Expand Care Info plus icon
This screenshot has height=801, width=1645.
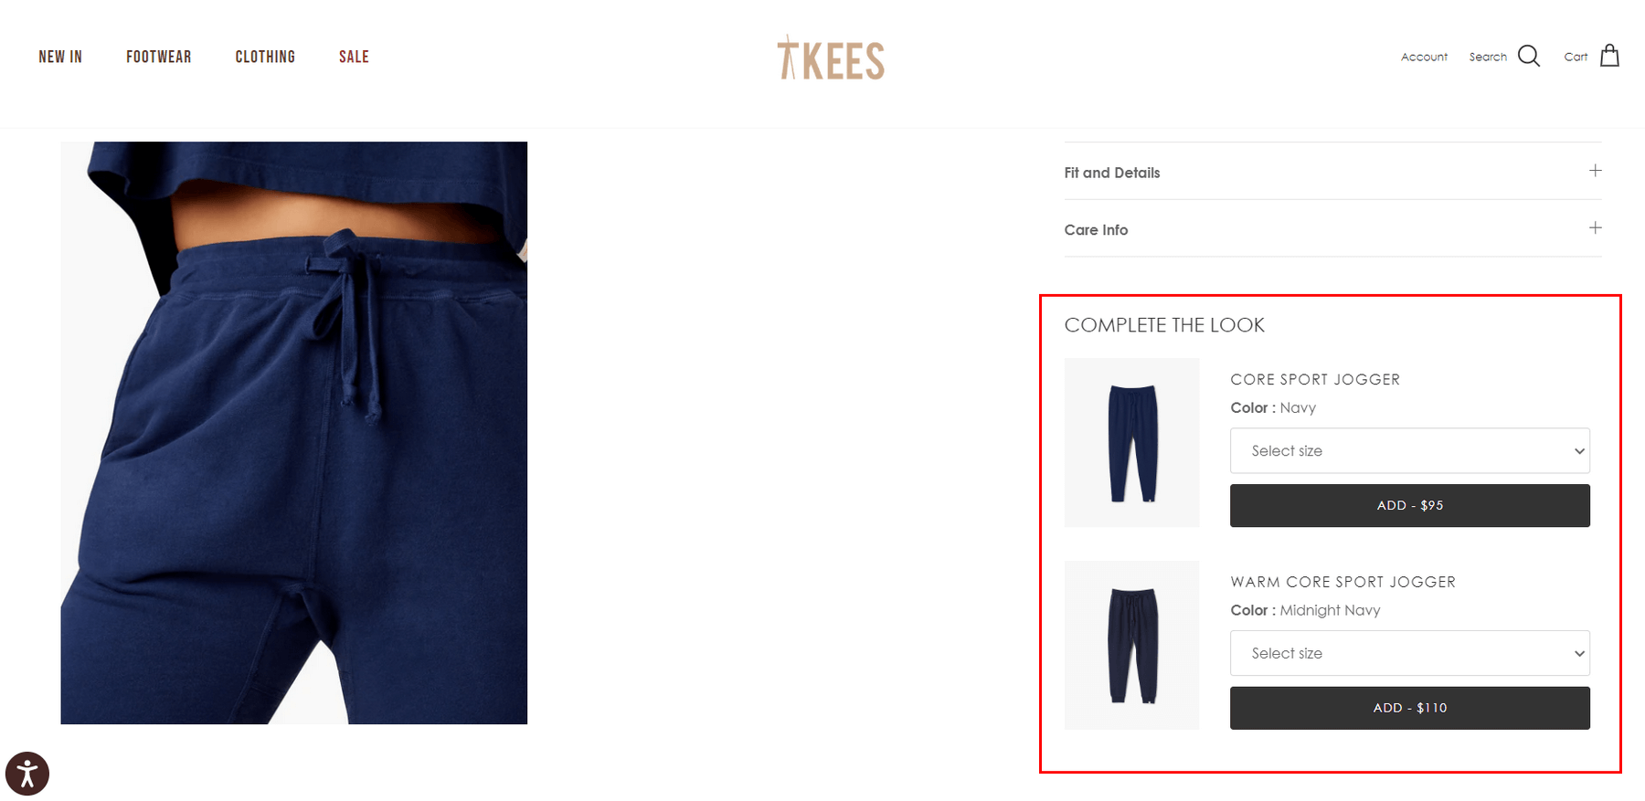pos(1595,228)
